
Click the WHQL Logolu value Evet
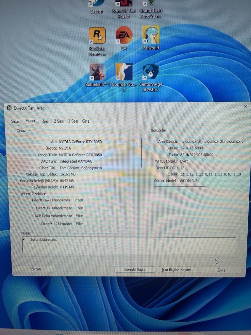coord(184,161)
